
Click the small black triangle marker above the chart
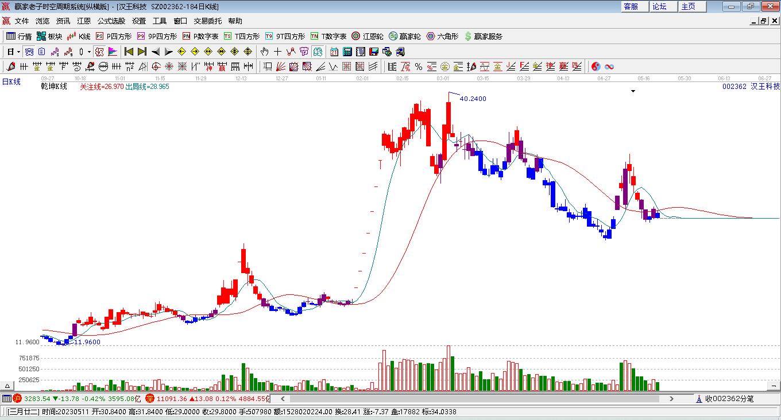633,91
